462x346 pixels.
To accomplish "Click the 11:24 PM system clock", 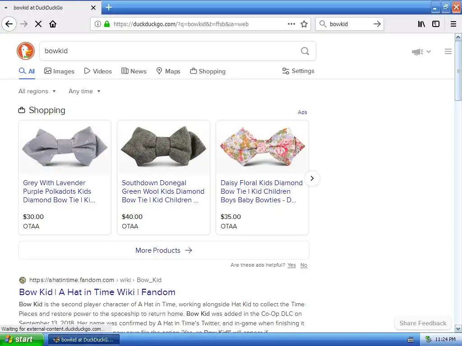I will coord(445,340).
